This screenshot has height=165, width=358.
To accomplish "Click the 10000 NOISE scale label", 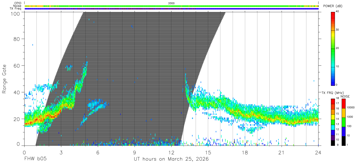I will 350,107.
